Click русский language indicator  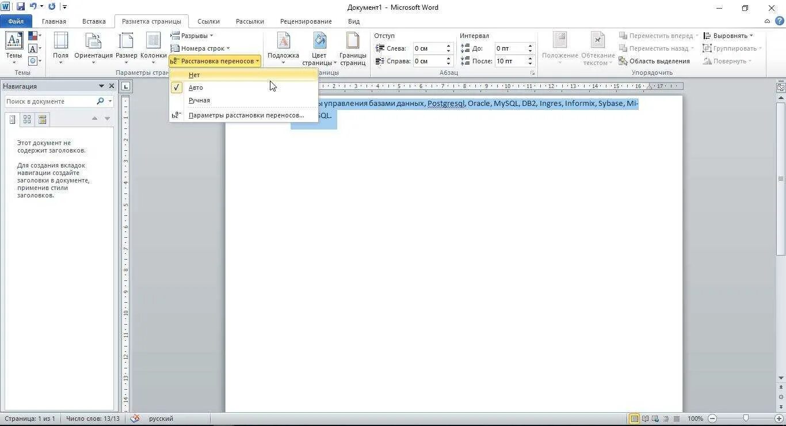[161, 419]
